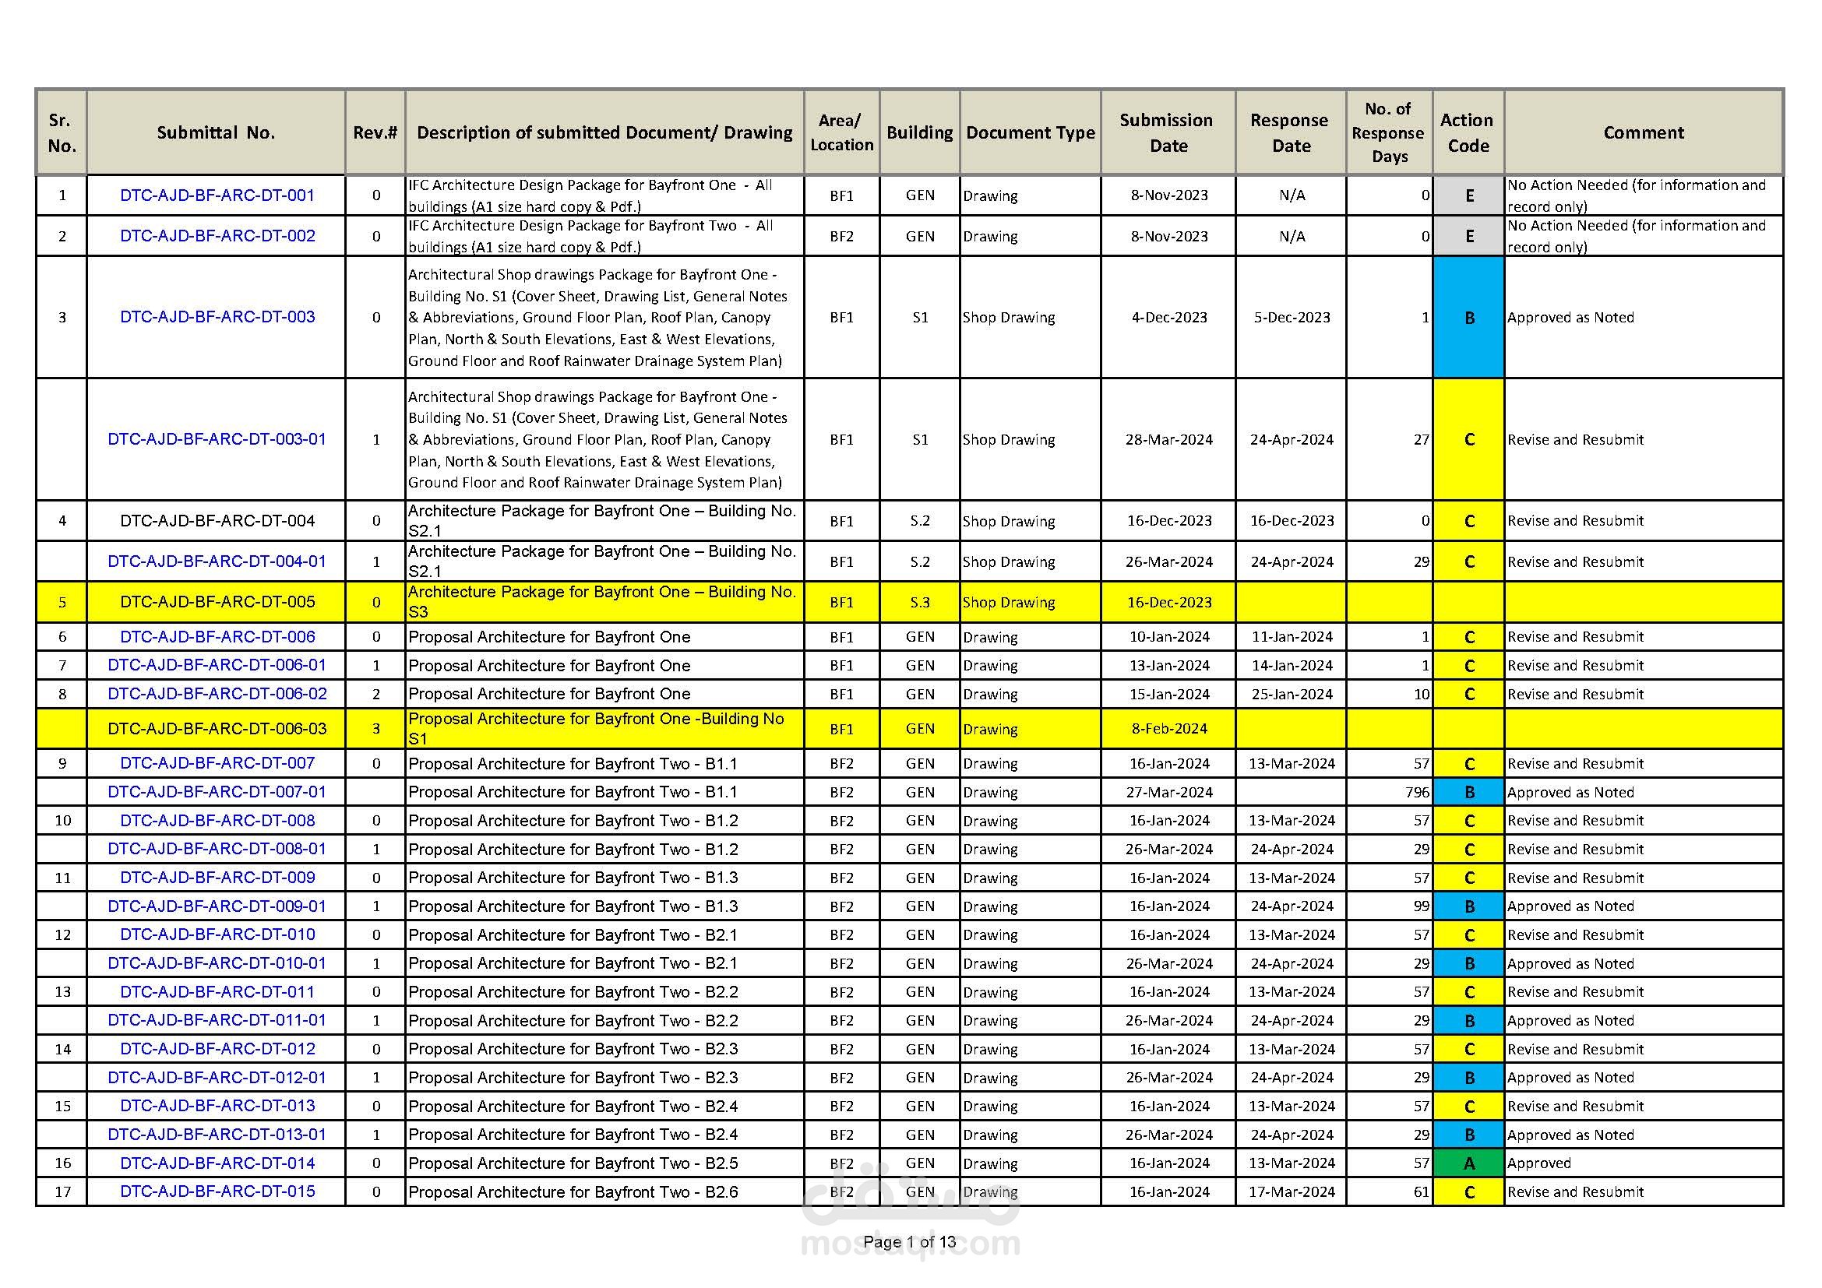Select response date 25-Jan-2024
This screenshot has width=1822, height=1288.
(x=1292, y=694)
